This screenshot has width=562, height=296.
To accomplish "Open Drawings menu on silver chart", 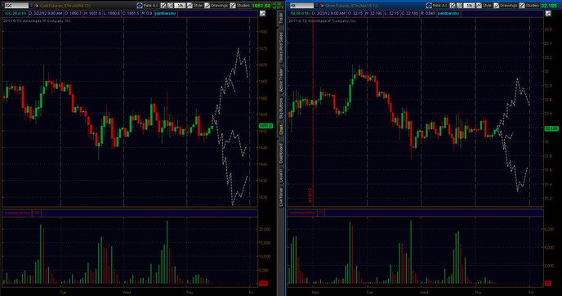I will (506, 6).
